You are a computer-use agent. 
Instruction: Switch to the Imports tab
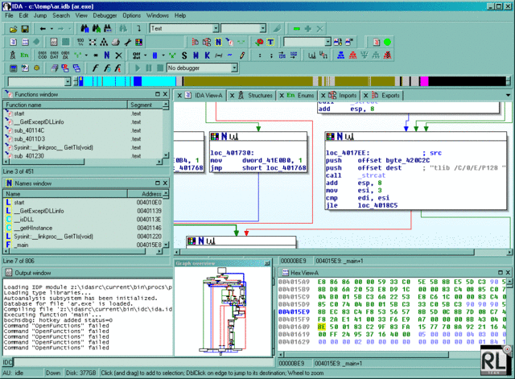pyautogui.click(x=343, y=96)
